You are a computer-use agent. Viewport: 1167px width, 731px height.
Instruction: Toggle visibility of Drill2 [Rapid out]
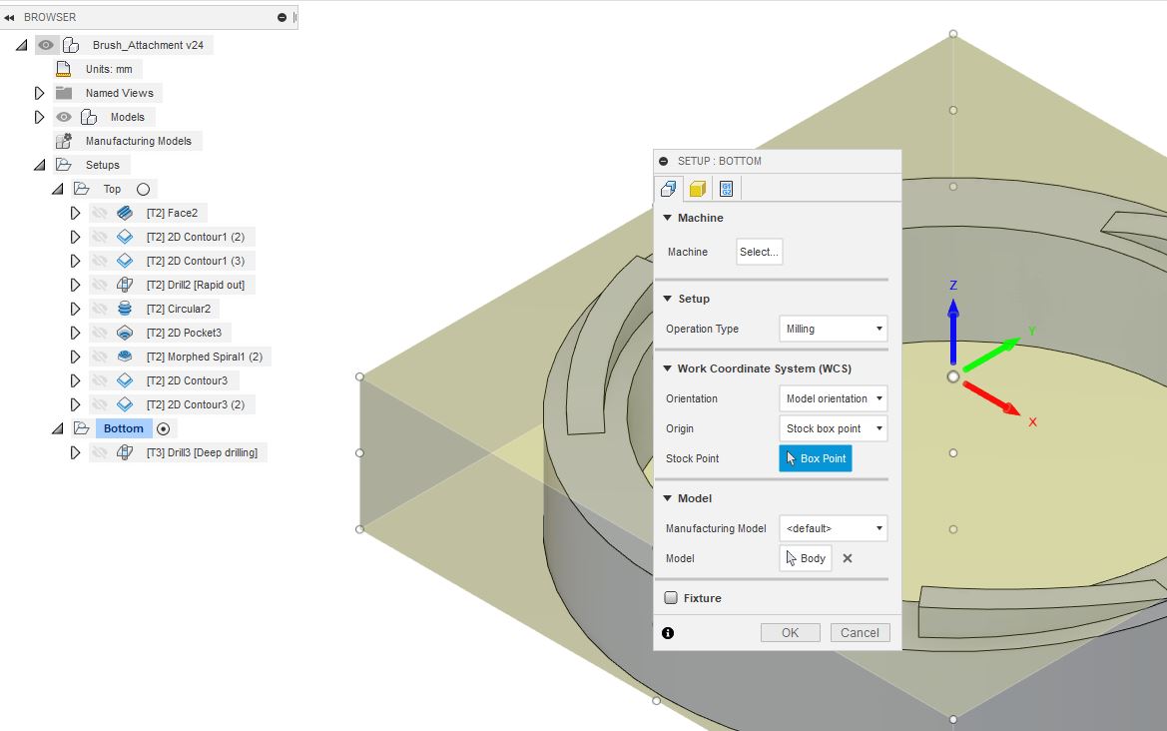point(100,285)
